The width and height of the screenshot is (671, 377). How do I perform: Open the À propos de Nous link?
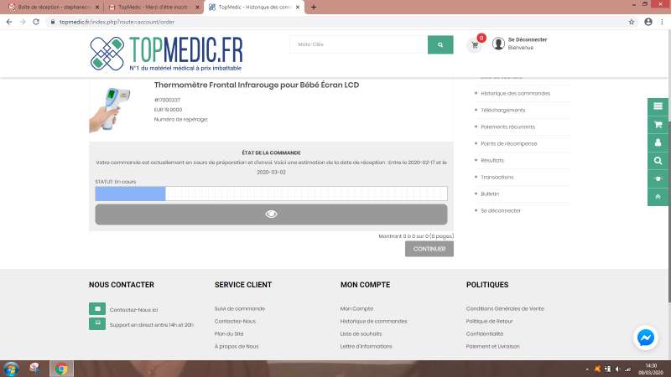click(237, 346)
